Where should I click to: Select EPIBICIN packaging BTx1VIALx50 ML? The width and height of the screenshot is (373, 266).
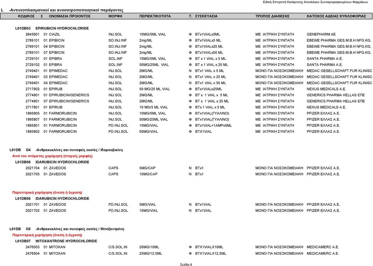click(209, 52)
